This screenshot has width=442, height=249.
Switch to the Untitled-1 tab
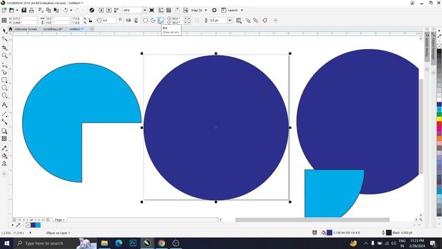point(76,29)
